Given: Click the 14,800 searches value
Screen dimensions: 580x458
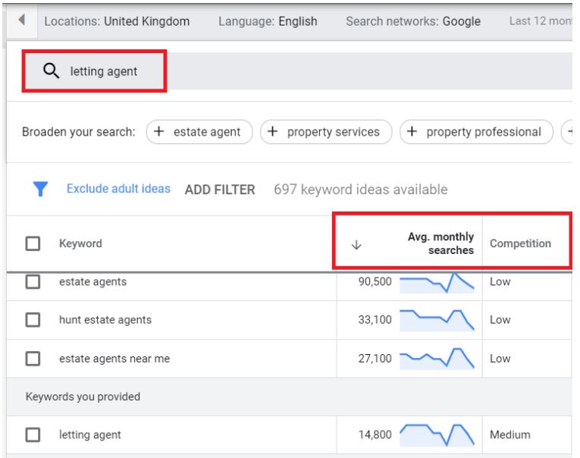Looking at the screenshot, I should 375,434.
